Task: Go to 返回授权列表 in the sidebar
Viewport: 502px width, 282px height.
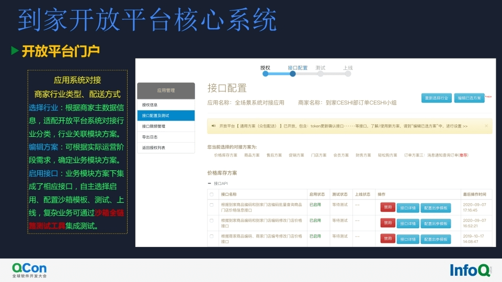Action: click(x=166, y=148)
